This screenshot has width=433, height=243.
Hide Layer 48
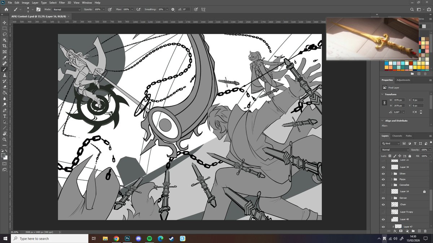383,219
